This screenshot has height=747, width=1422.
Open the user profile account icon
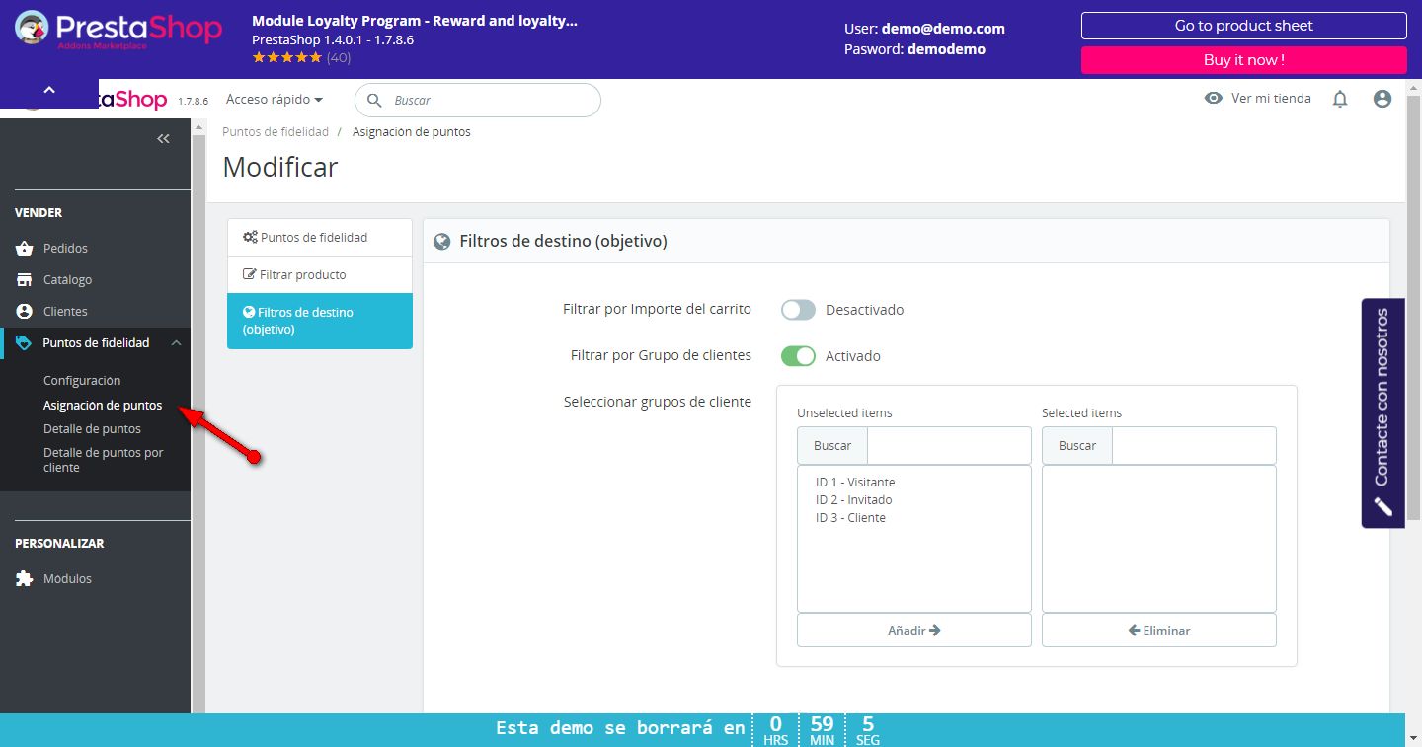tap(1382, 99)
